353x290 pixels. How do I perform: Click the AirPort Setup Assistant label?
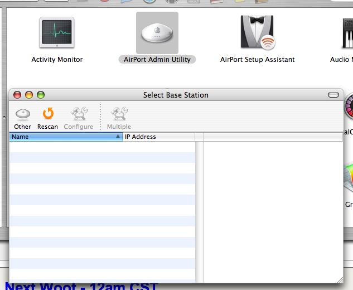pos(257,60)
